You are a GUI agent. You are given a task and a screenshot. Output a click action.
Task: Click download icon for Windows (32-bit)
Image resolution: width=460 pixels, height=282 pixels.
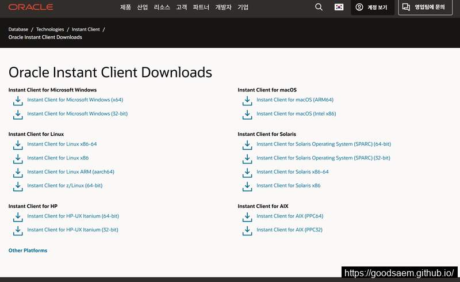click(18, 115)
